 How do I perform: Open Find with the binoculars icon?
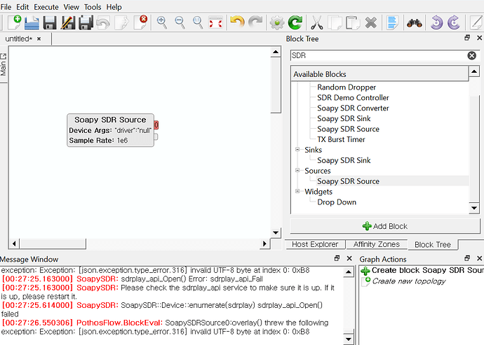[x=415, y=23]
